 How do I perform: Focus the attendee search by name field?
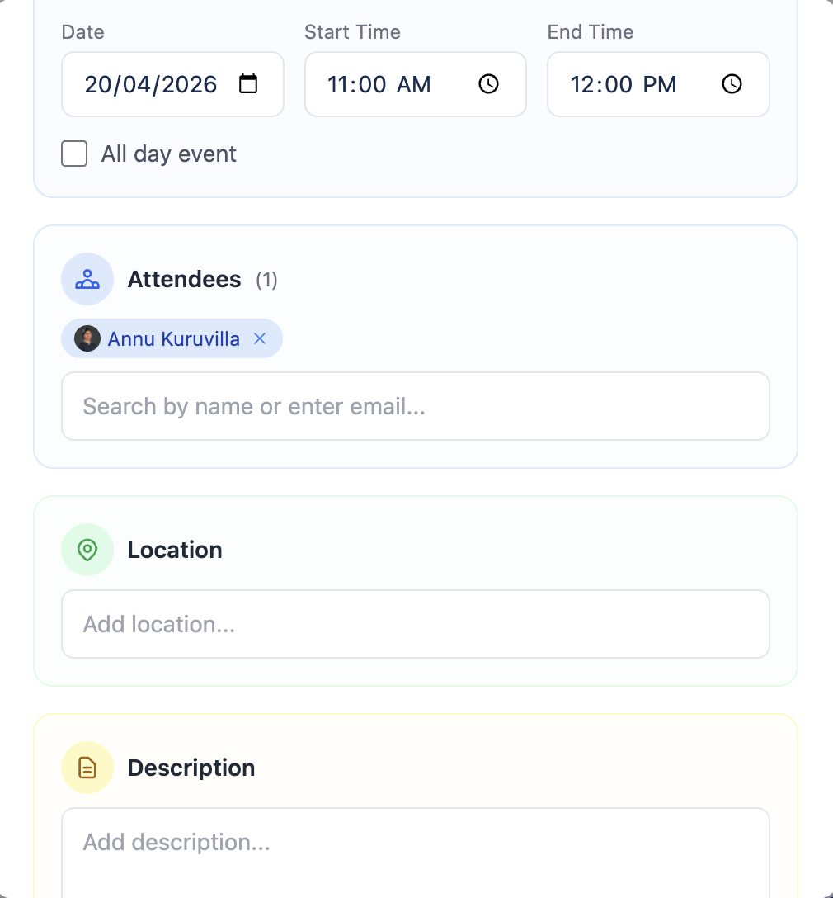coord(416,406)
